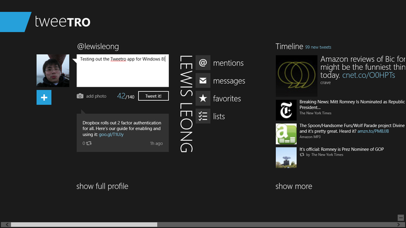The height and width of the screenshot is (228, 406).
Task: Click the horizontal scrollbar thumb
Action: pyautogui.click(x=84, y=224)
